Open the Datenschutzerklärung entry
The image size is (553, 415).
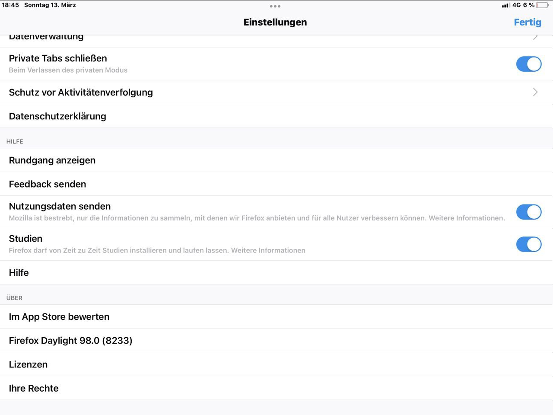57,116
